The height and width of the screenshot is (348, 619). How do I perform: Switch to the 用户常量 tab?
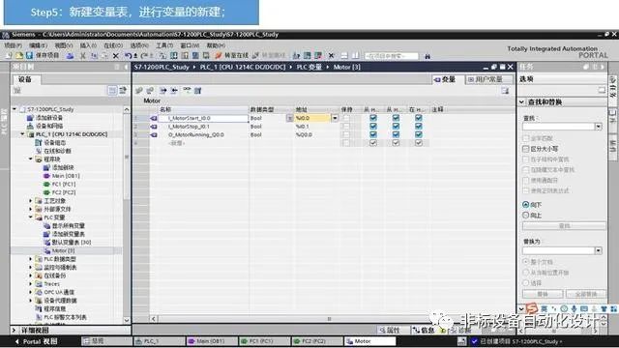[x=488, y=79]
